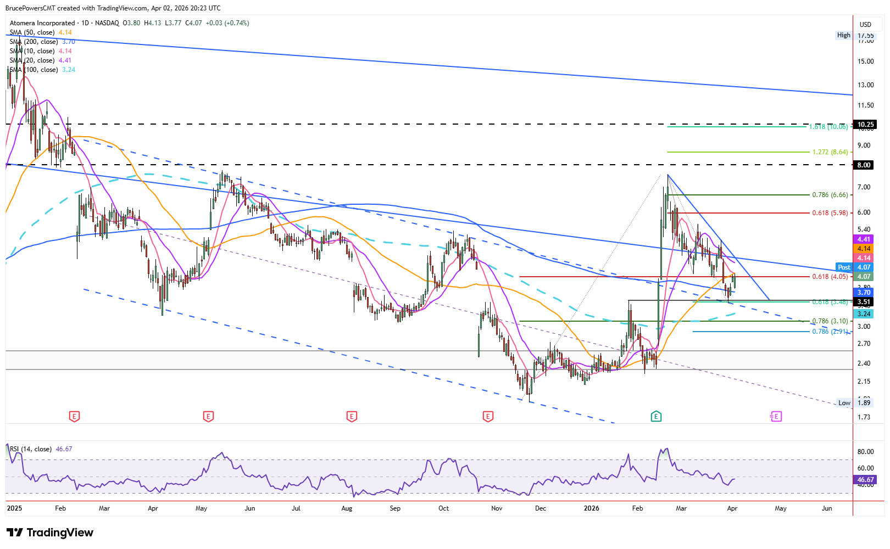The height and width of the screenshot is (549, 890).
Task: Click the 80.00 level on RSI scale
Action: pyautogui.click(x=866, y=452)
